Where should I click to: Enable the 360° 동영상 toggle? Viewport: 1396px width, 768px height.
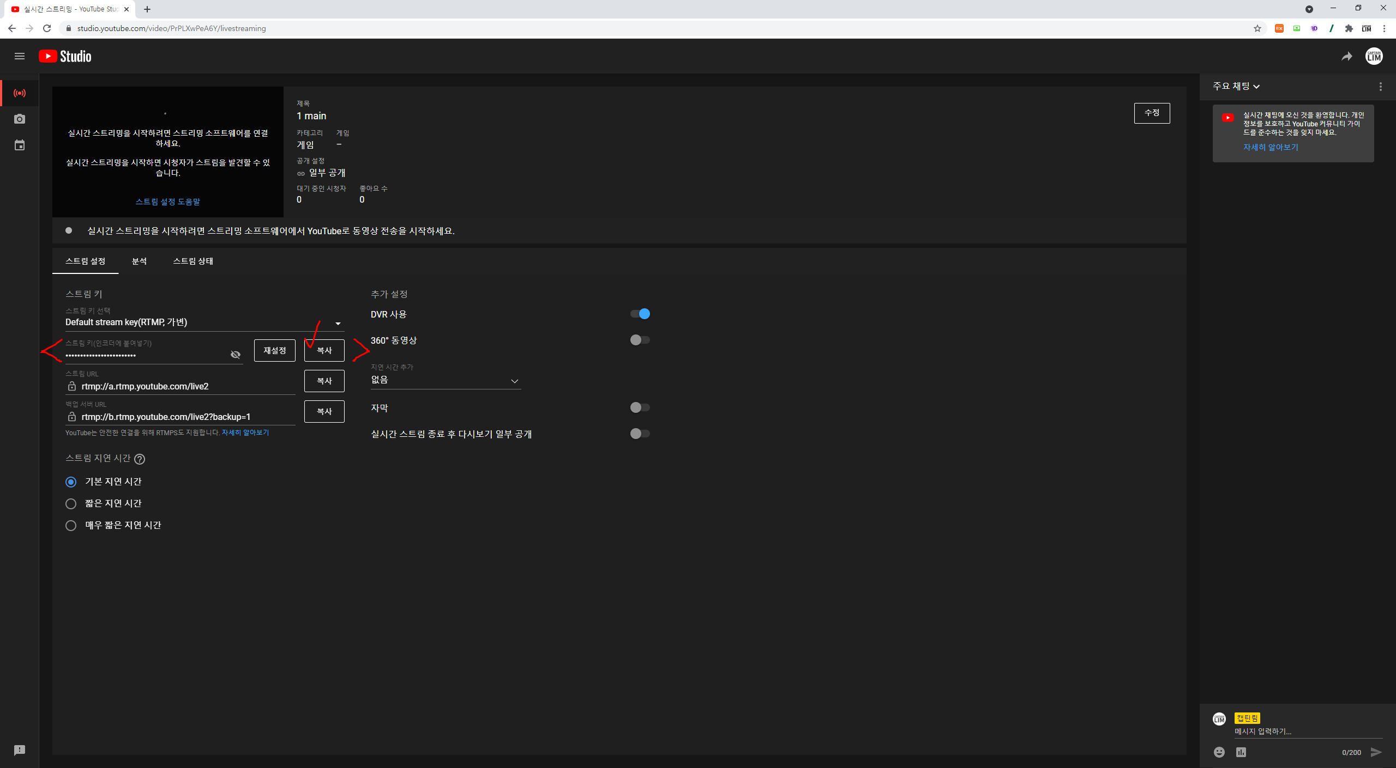click(x=640, y=340)
